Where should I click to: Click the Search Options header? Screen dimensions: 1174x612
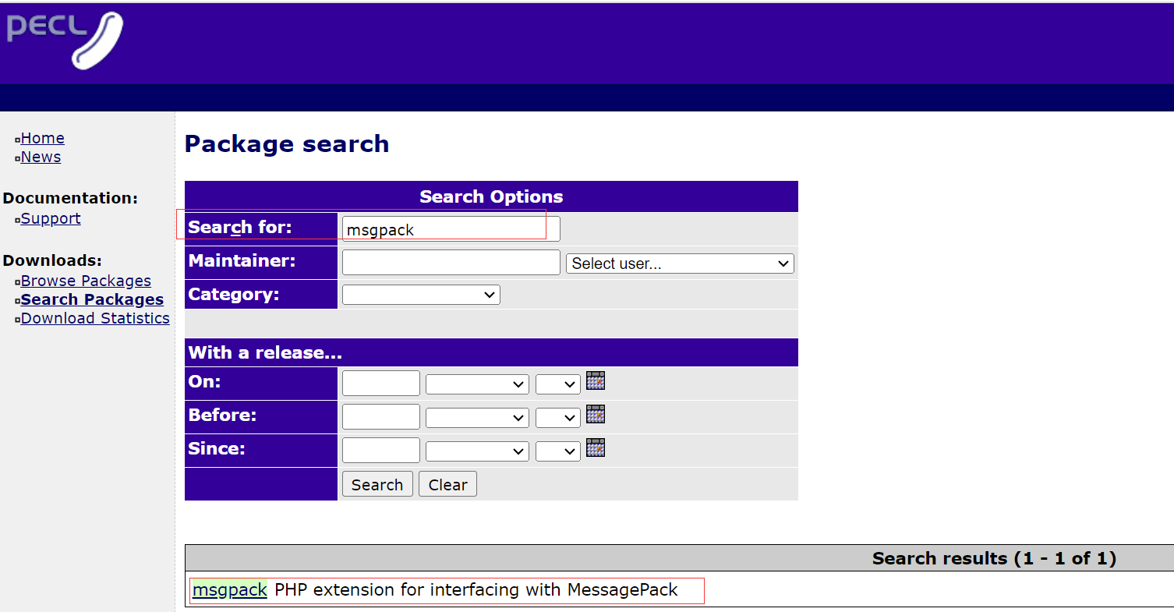pyautogui.click(x=491, y=196)
